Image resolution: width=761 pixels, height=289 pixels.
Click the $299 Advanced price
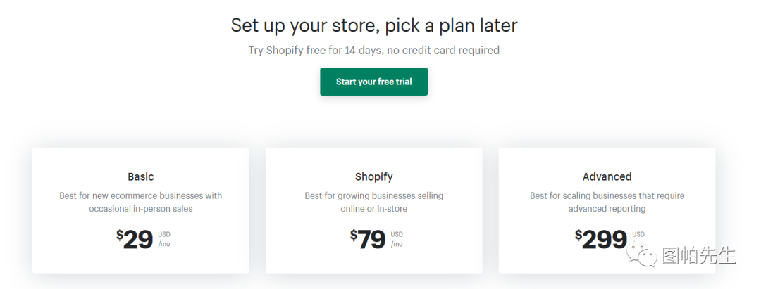[x=601, y=240]
